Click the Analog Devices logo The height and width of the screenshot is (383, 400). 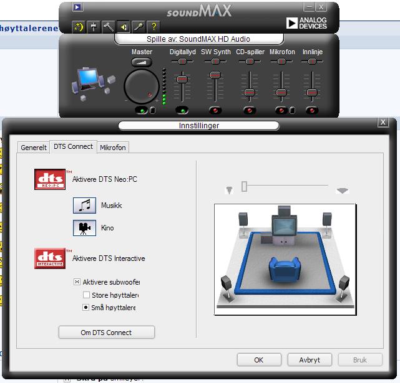[x=306, y=23]
